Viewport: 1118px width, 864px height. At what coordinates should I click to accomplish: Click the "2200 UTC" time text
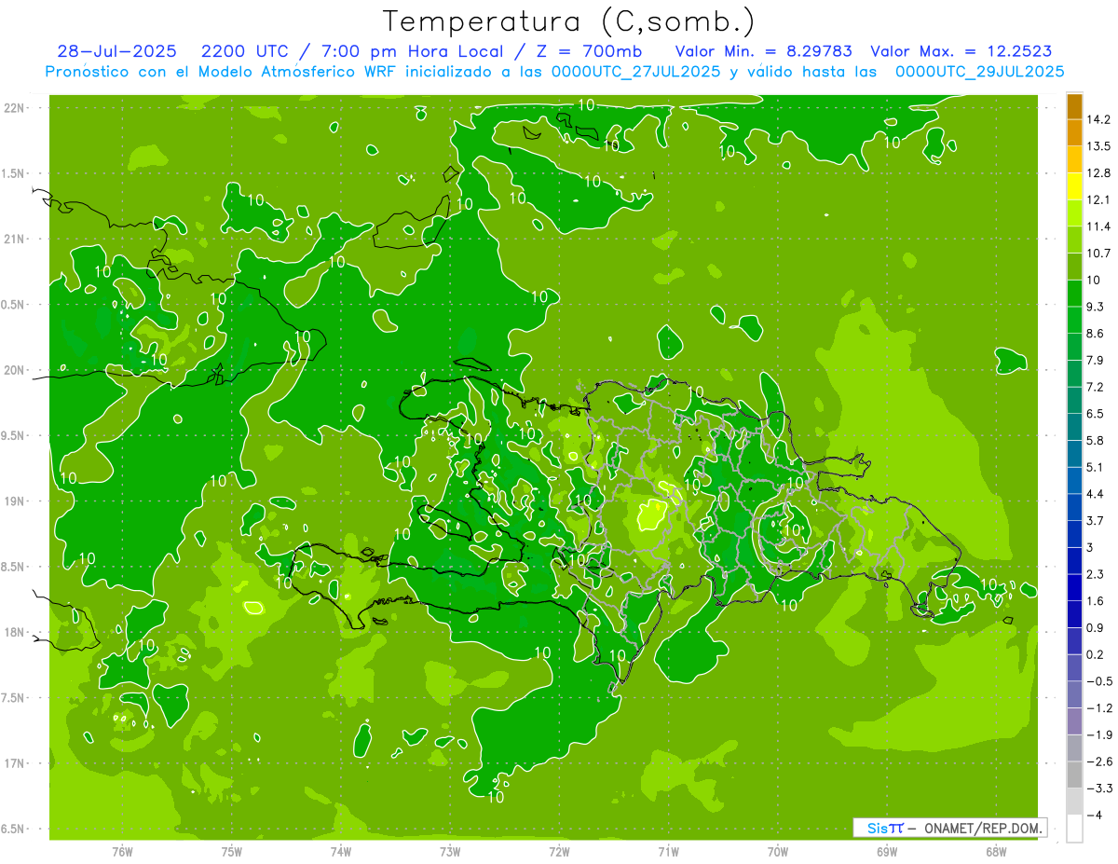click(x=245, y=51)
